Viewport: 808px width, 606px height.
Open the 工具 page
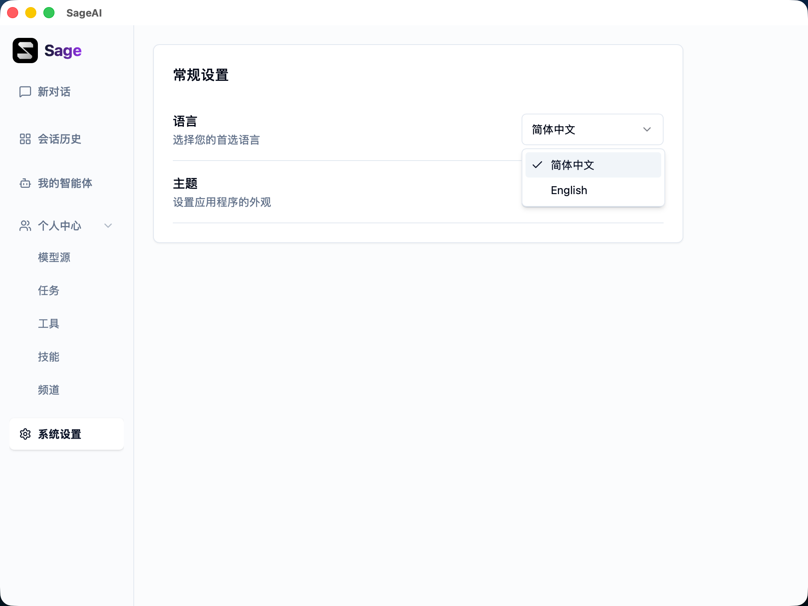click(48, 324)
